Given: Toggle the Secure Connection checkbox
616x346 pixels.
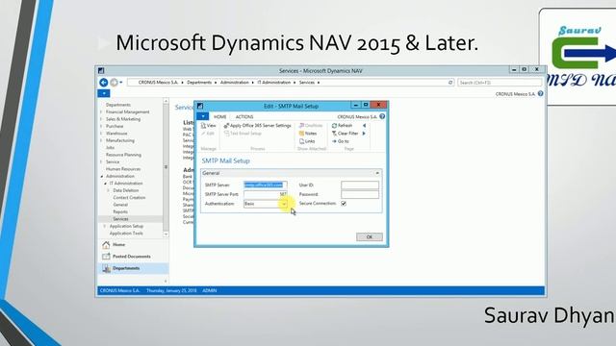Looking at the screenshot, I should pos(344,204).
